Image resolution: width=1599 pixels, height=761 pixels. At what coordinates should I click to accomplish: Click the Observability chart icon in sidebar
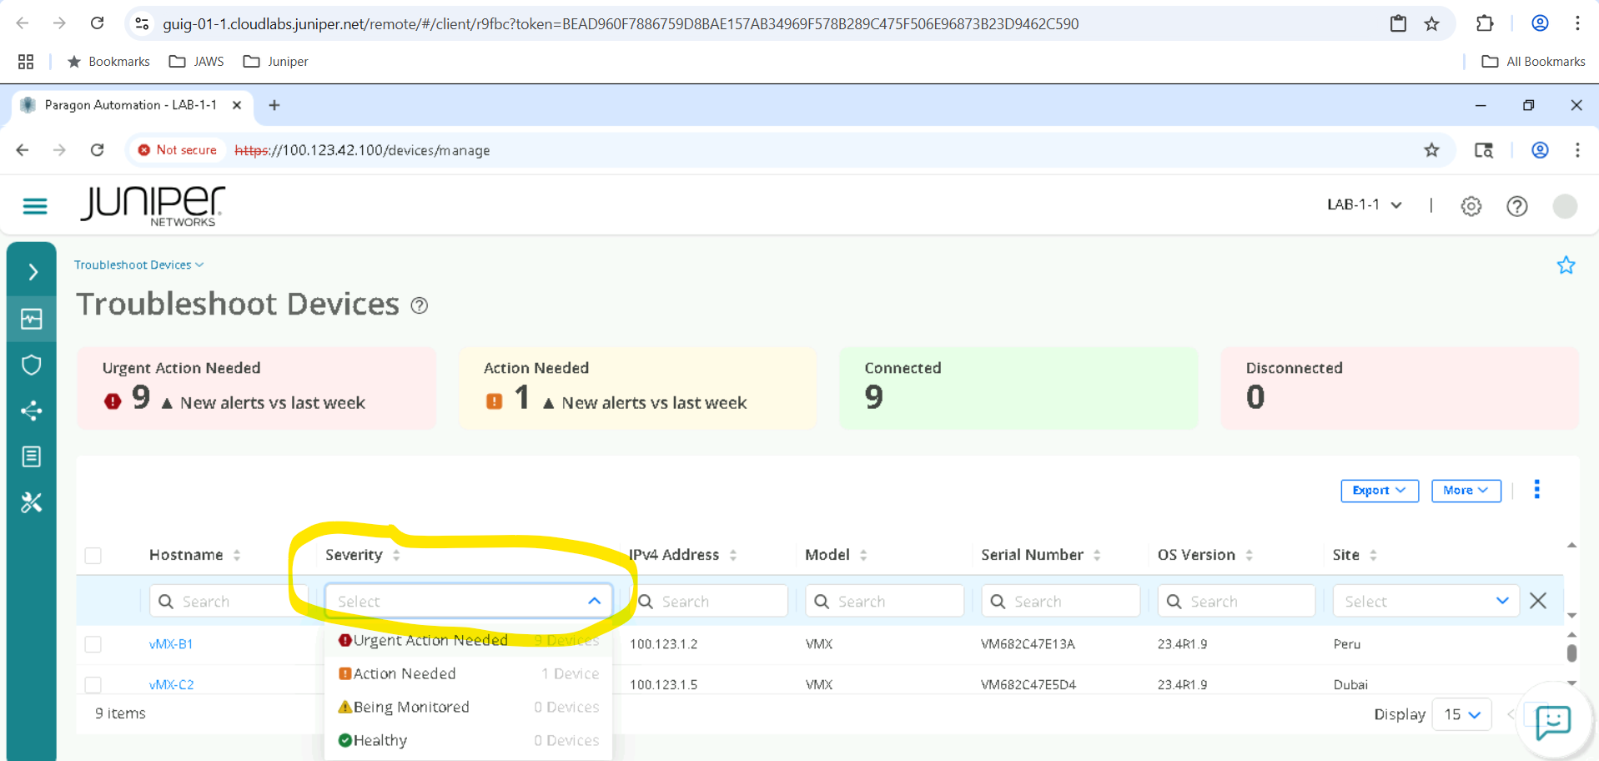pos(32,319)
